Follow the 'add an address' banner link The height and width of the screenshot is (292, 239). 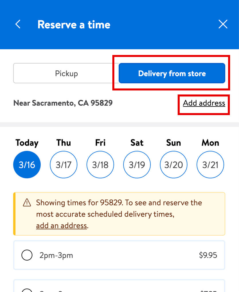pyautogui.click(x=61, y=226)
